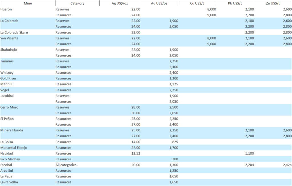Select the "Pb US$/t" column header
The height and width of the screenshot is (186, 292).
coord(235,3)
